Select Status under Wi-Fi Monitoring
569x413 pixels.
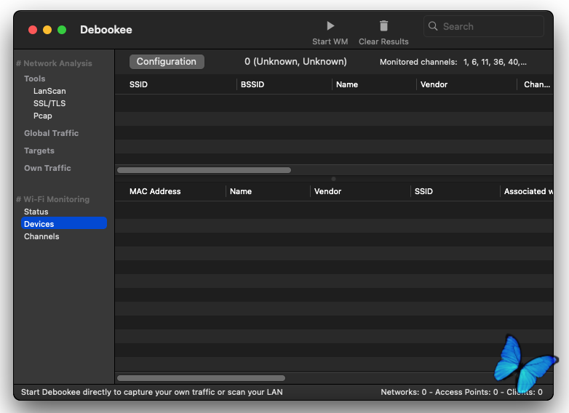coord(36,212)
